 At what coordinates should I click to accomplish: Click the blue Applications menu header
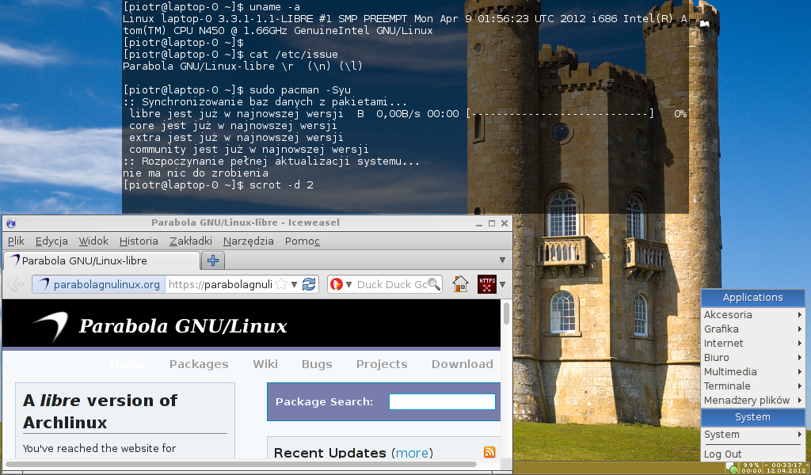[x=752, y=297]
